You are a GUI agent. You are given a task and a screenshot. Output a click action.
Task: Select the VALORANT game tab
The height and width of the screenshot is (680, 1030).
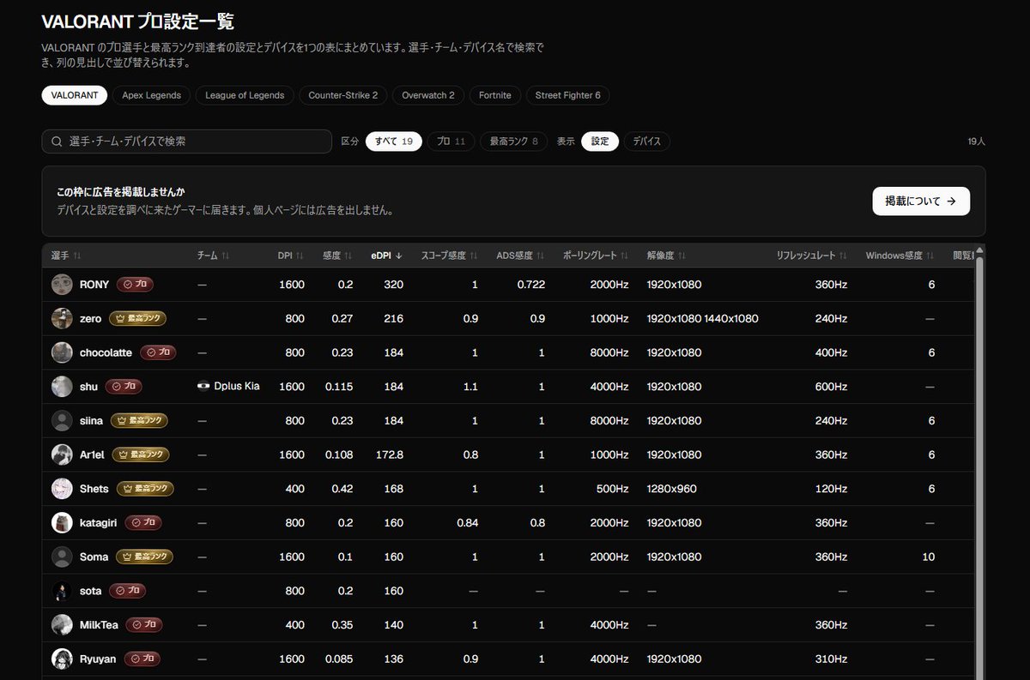pos(75,95)
